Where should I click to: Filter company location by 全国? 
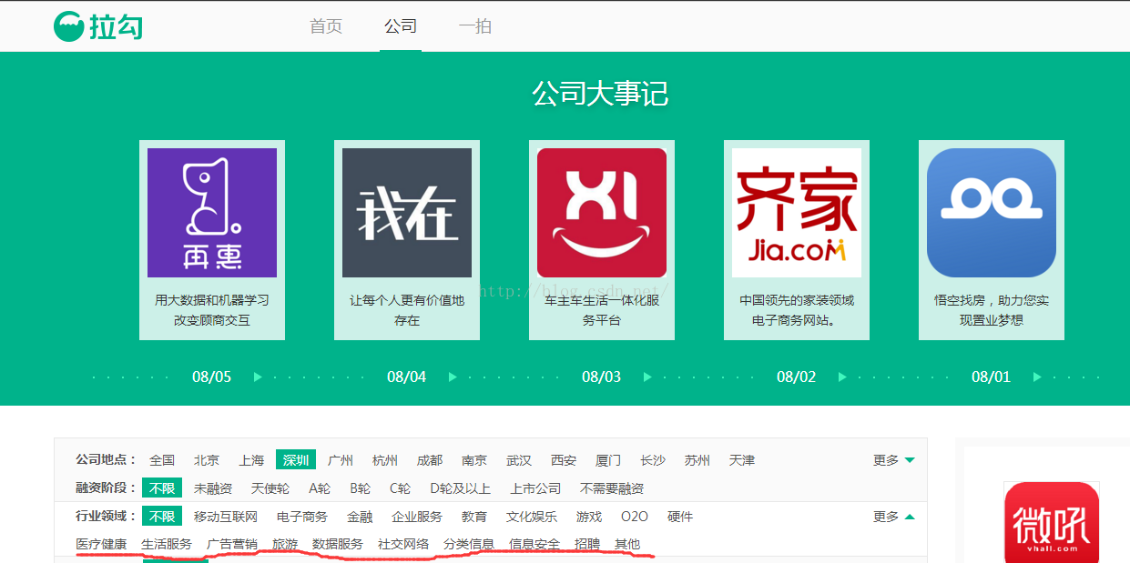click(x=162, y=460)
